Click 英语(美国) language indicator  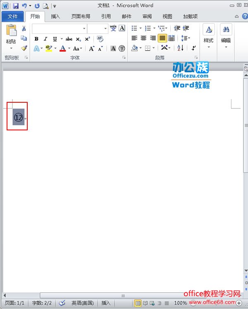[x=83, y=303]
